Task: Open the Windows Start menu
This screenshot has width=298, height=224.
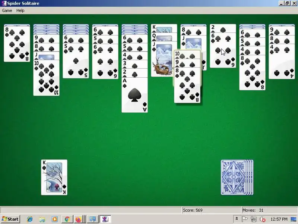Action: (x=10, y=219)
